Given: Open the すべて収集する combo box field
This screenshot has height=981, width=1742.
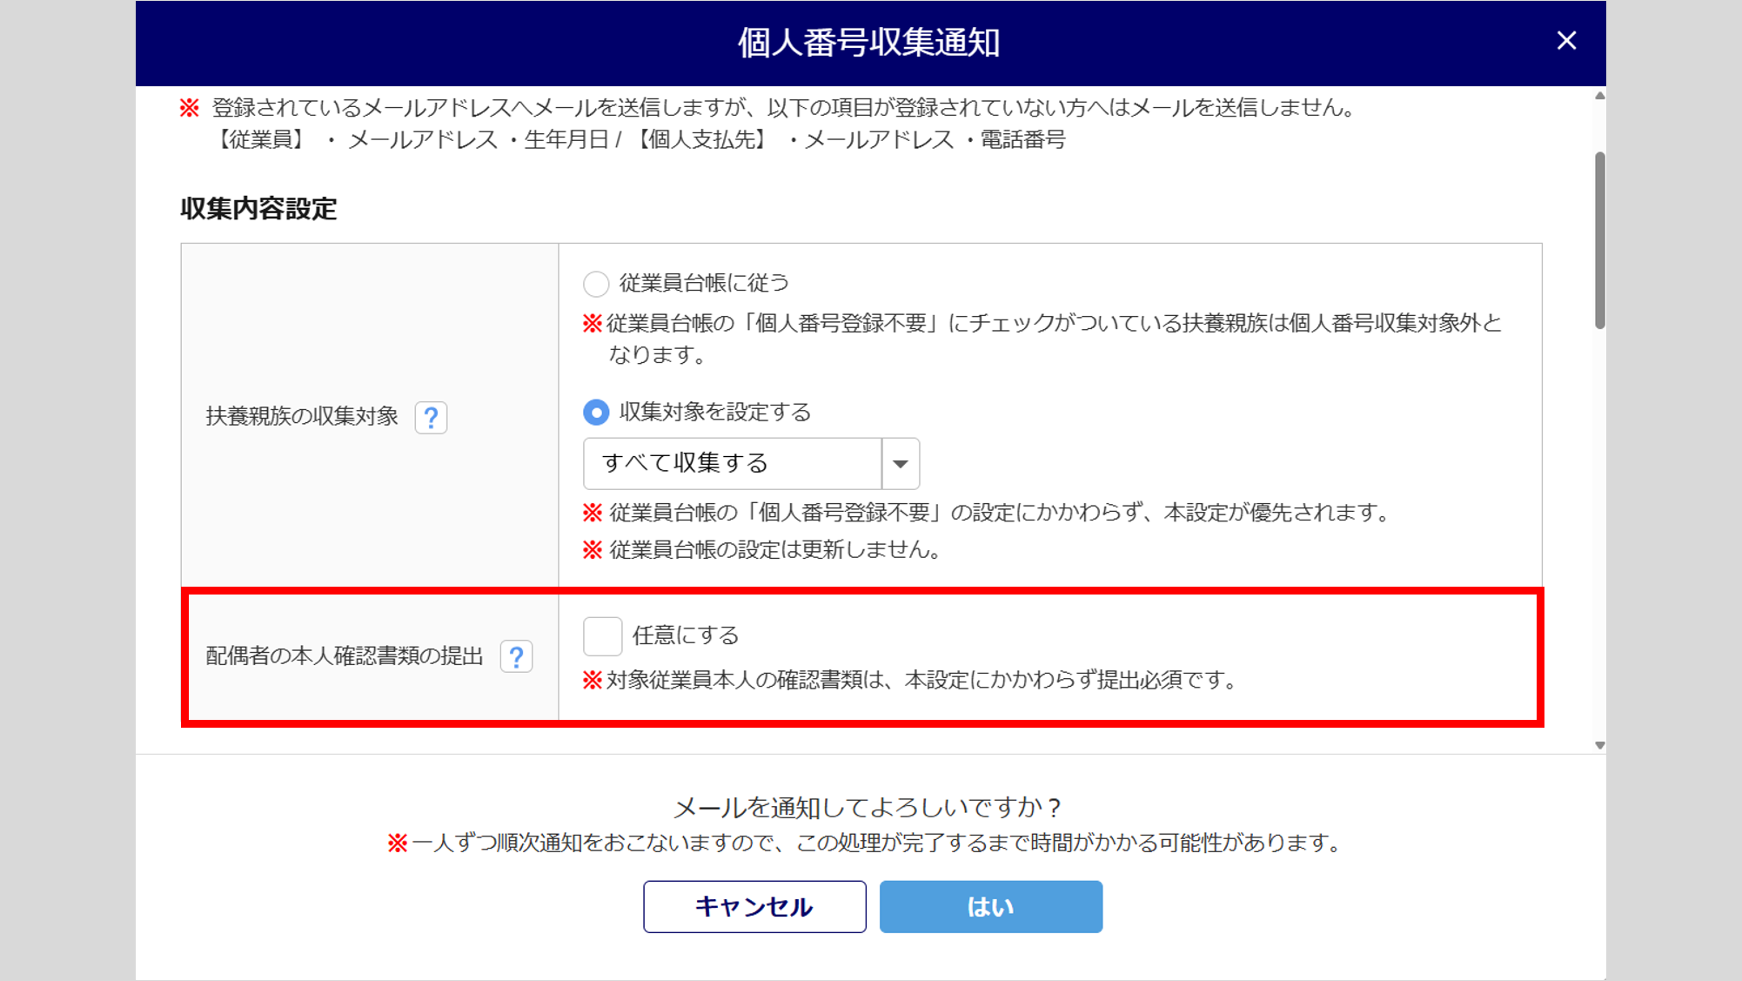Looking at the screenshot, I should pos(732,463).
